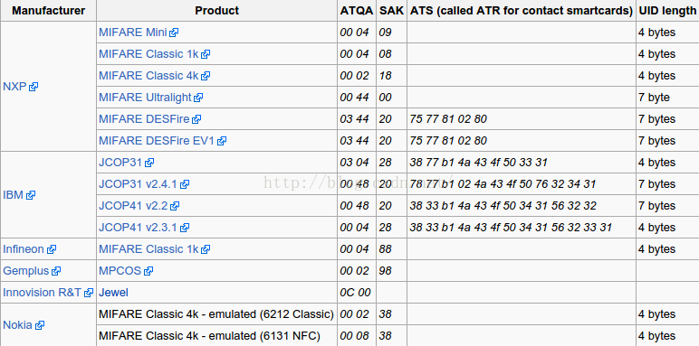Select the UID length column header
The width and height of the screenshot is (699, 346).
coord(667,11)
